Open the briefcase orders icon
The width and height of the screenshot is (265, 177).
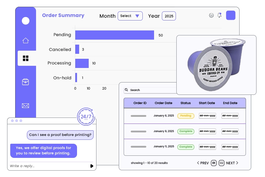(25, 82)
